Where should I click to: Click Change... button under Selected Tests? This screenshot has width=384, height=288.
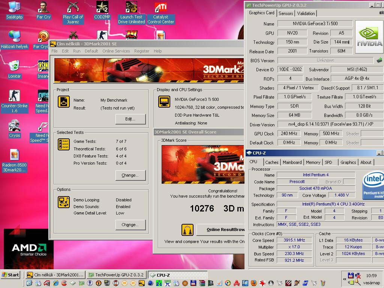pos(130,175)
